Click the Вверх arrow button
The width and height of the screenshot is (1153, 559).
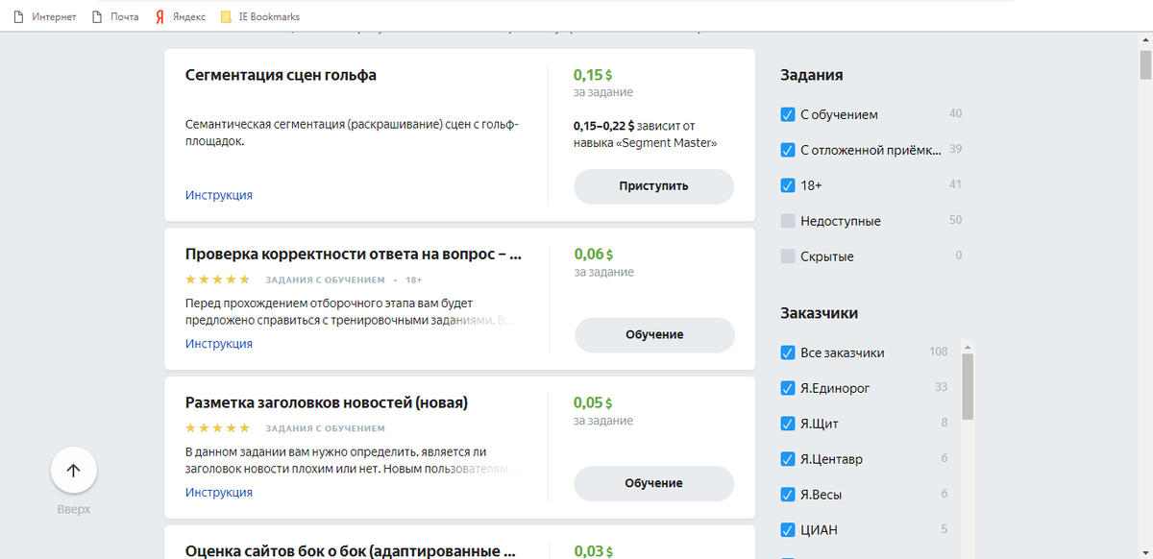(74, 471)
